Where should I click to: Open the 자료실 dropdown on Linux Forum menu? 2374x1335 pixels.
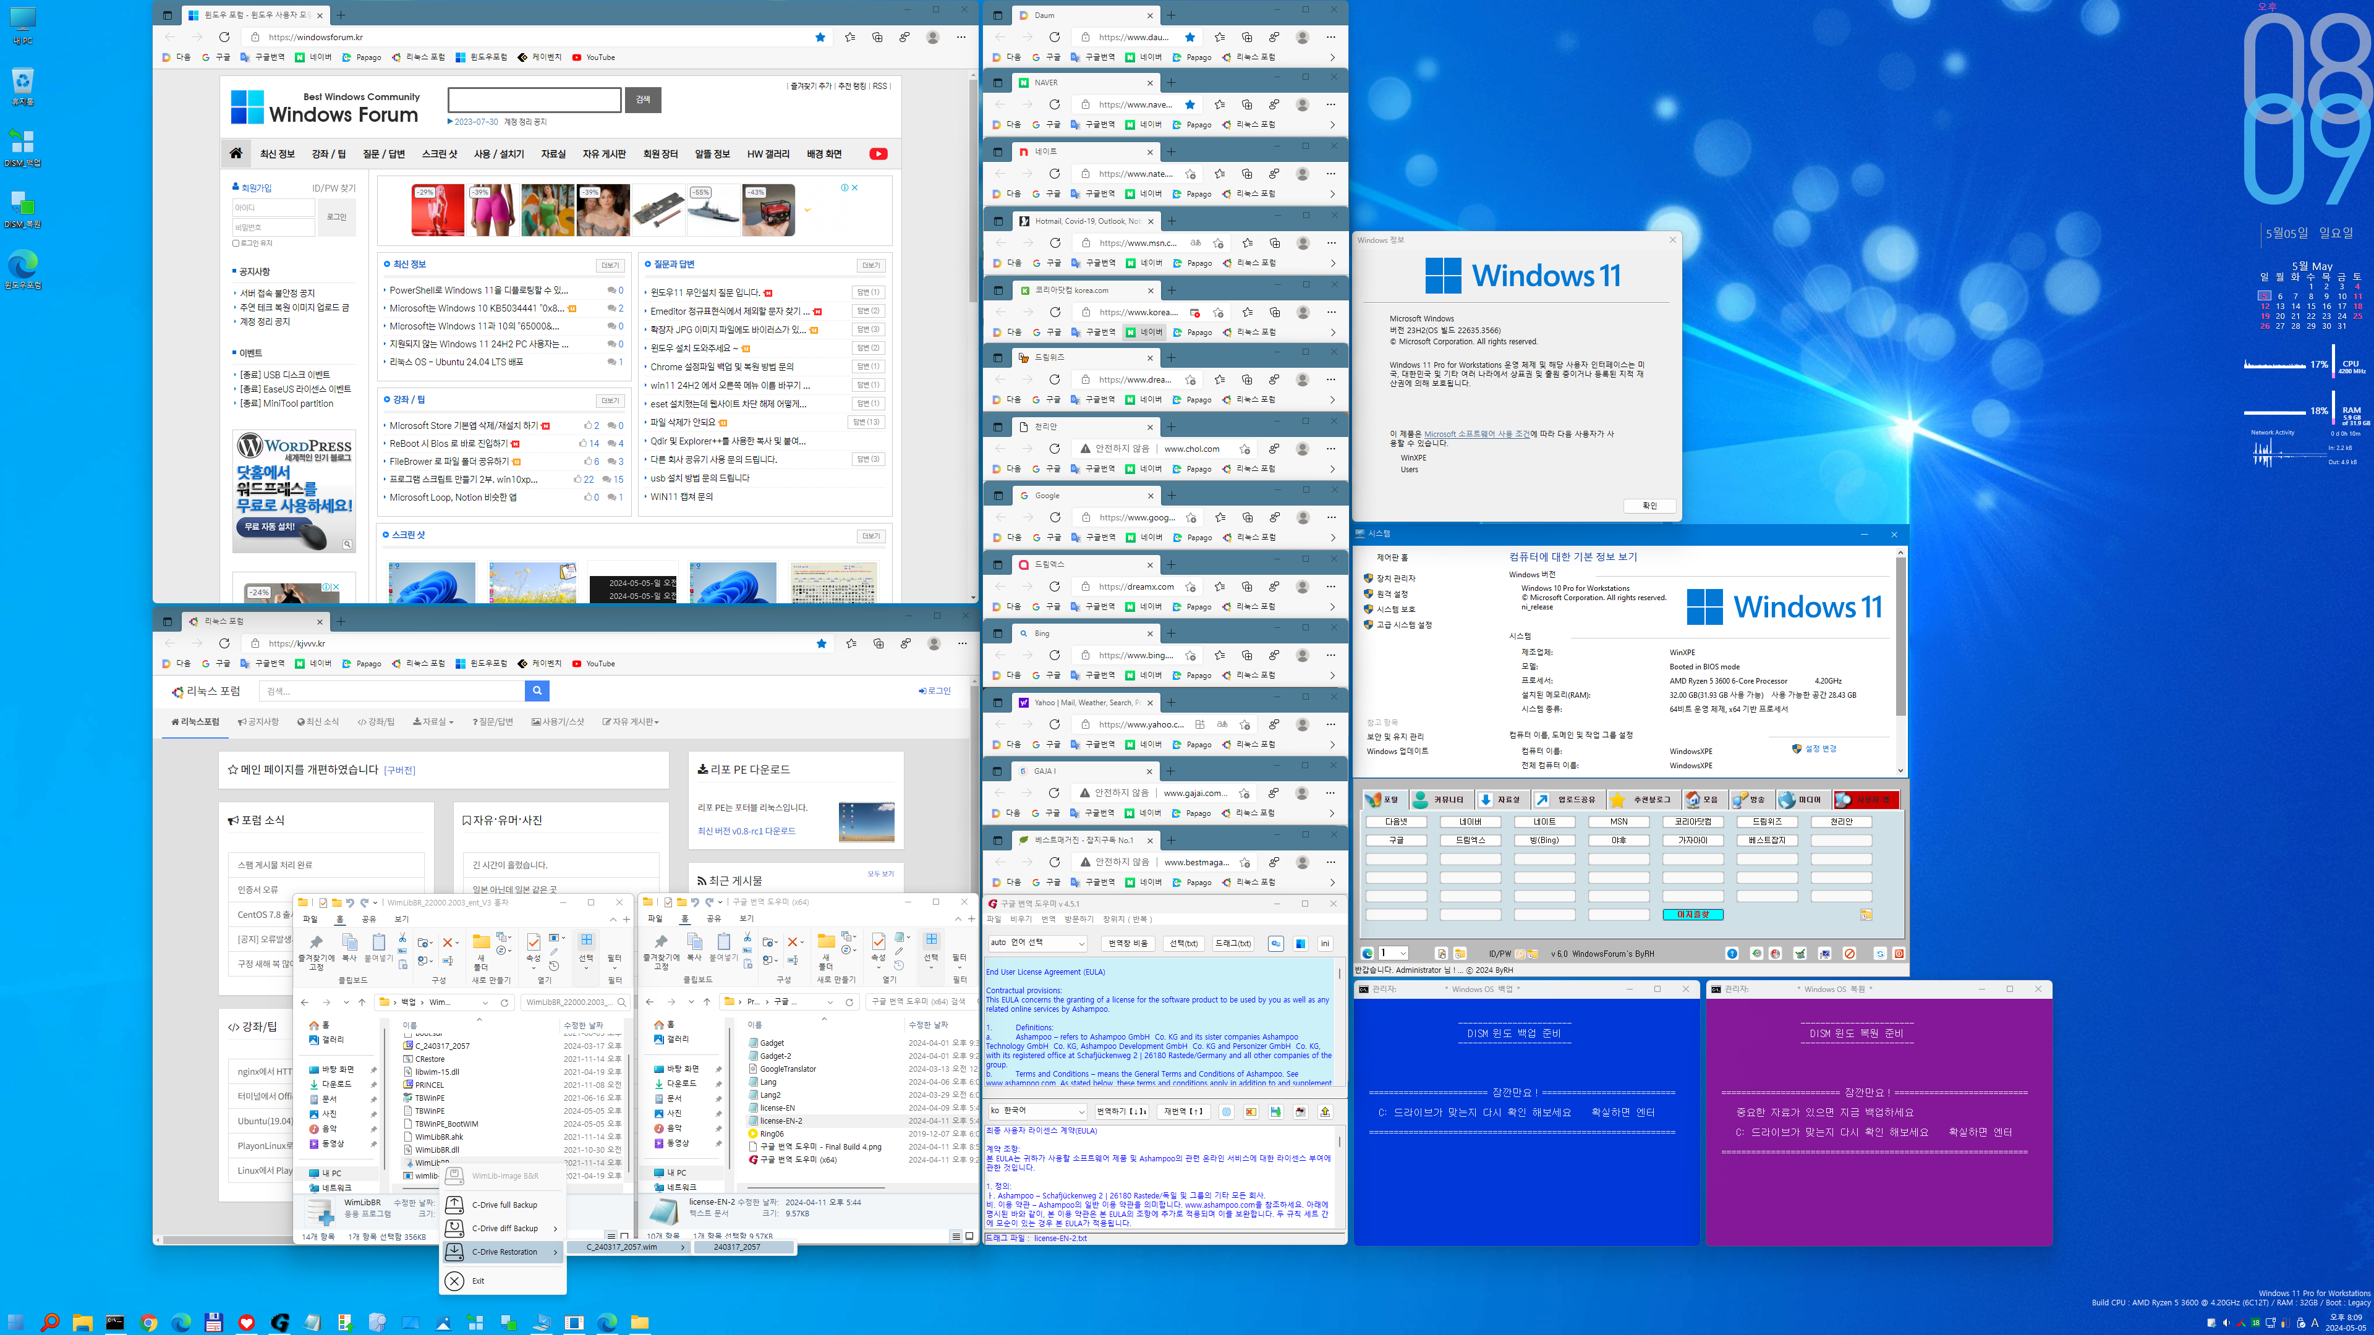click(433, 721)
